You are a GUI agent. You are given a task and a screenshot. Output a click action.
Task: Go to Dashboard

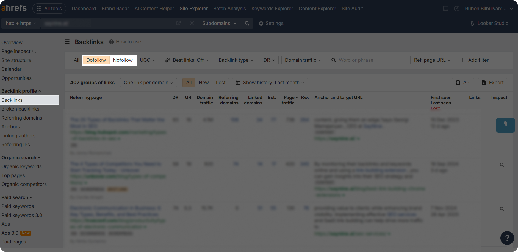(x=84, y=9)
